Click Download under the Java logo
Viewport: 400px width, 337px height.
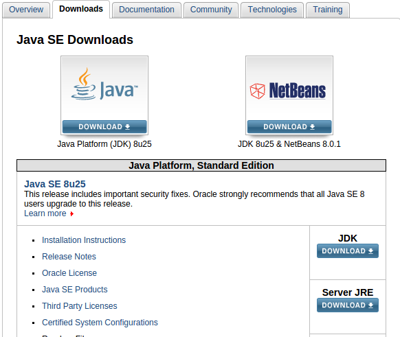104,126
